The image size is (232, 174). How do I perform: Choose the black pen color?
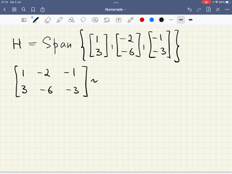[x=161, y=20]
